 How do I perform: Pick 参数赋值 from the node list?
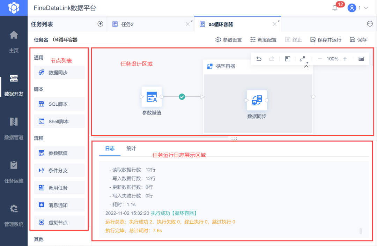[59, 153]
